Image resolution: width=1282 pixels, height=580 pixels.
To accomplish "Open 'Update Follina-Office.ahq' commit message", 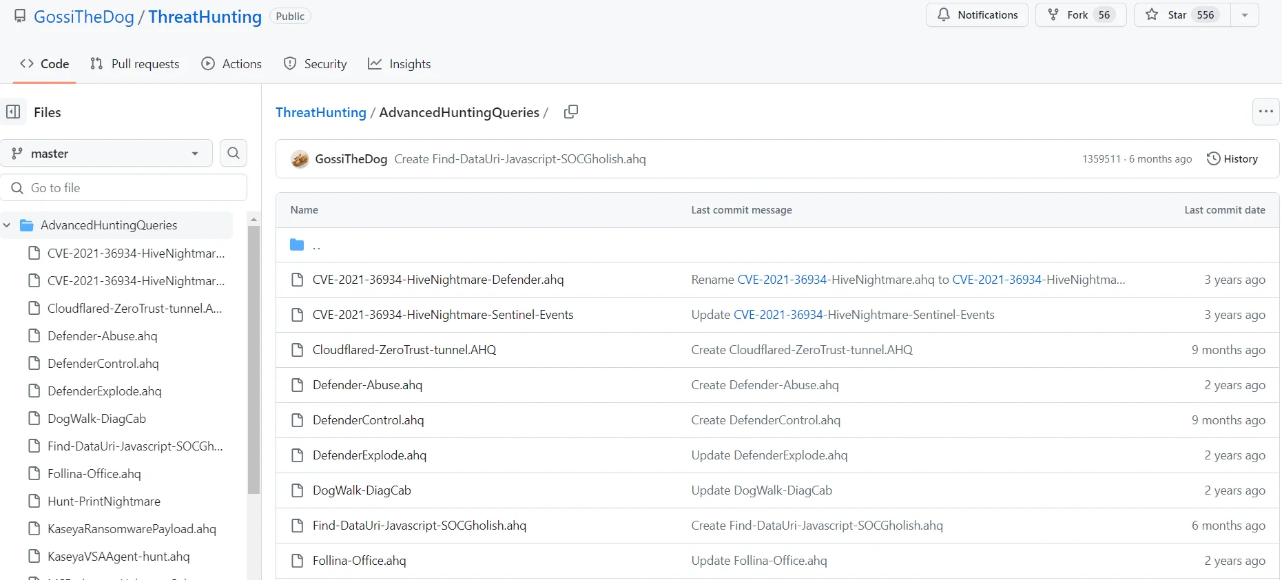I will click(759, 561).
